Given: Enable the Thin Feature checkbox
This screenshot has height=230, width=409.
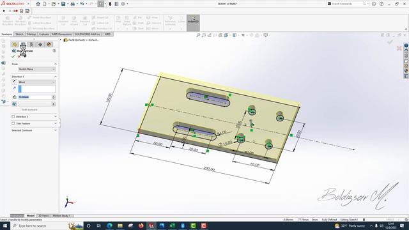Looking at the screenshot, I should [x=13, y=123].
